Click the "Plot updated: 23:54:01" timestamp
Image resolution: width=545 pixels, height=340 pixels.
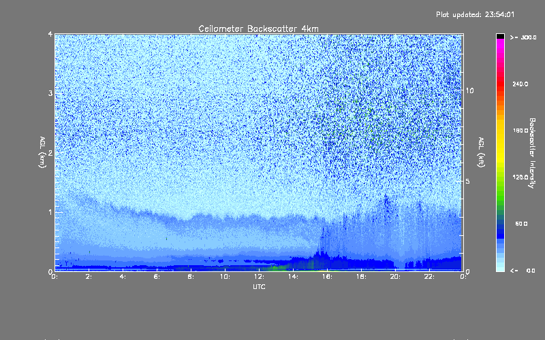(x=475, y=14)
